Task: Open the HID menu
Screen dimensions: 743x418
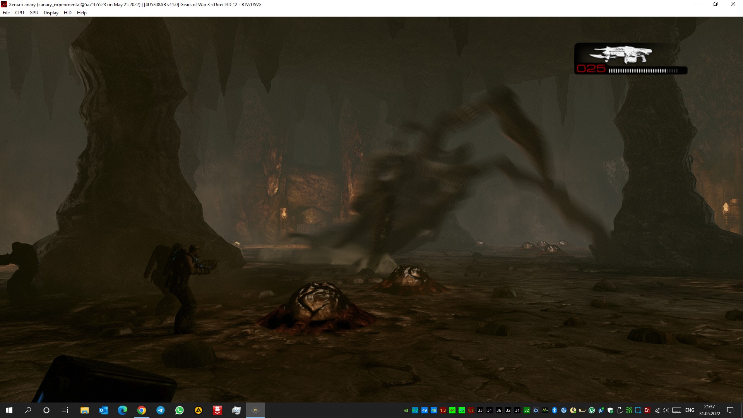Action: pyautogui.click(x=68, y=13)
